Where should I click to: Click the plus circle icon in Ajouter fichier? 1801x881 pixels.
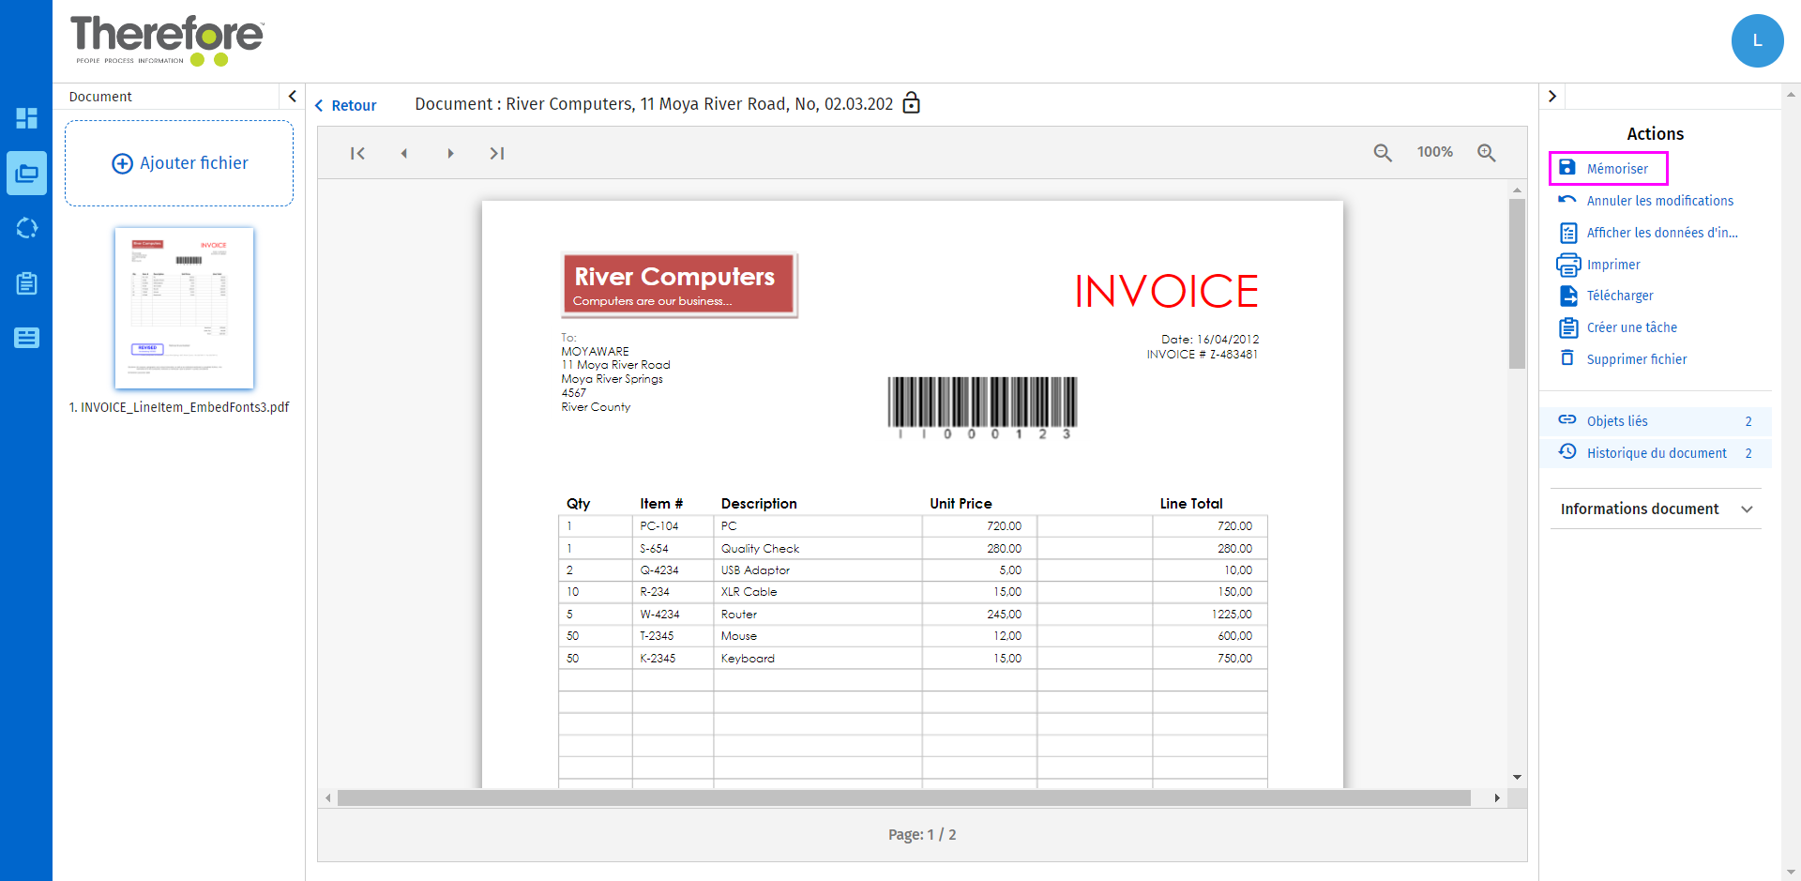(122, 163)
